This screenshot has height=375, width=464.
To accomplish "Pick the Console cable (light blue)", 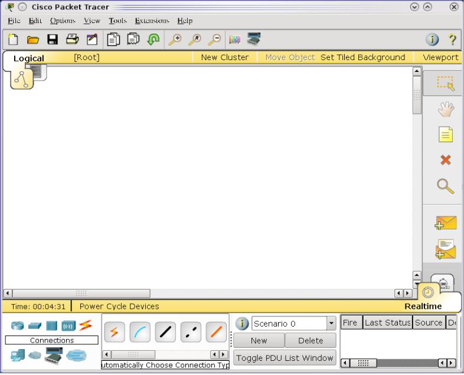I will click(x=140, y=332).
